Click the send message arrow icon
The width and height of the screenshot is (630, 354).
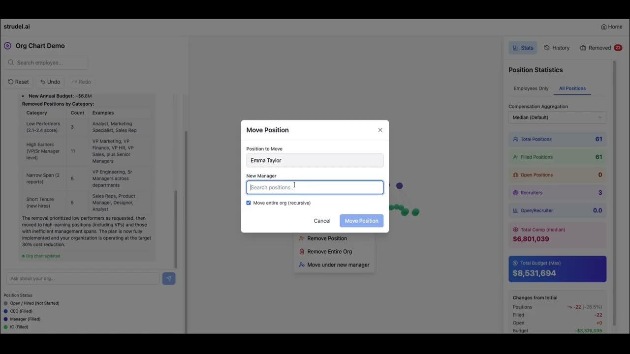pos(169,279)
